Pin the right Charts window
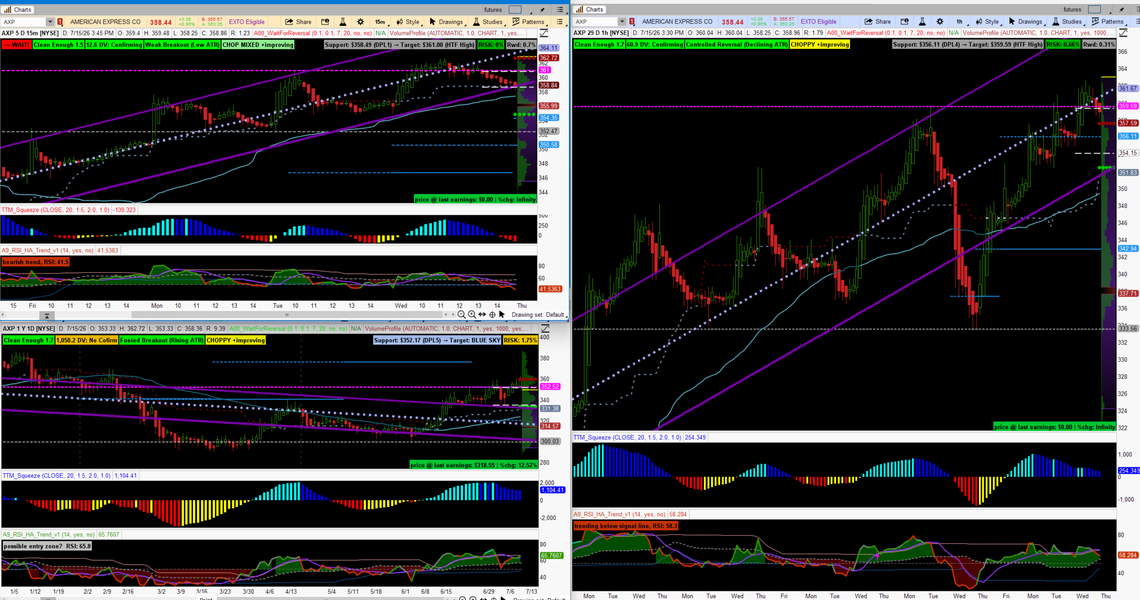The width and height of the screenshot is (1140, 600). click(x=1121, y=9)
